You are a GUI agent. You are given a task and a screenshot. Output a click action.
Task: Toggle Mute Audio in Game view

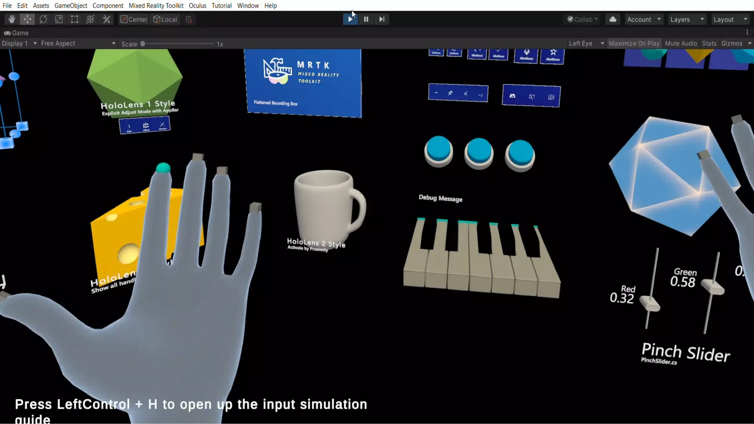(681, 43)
